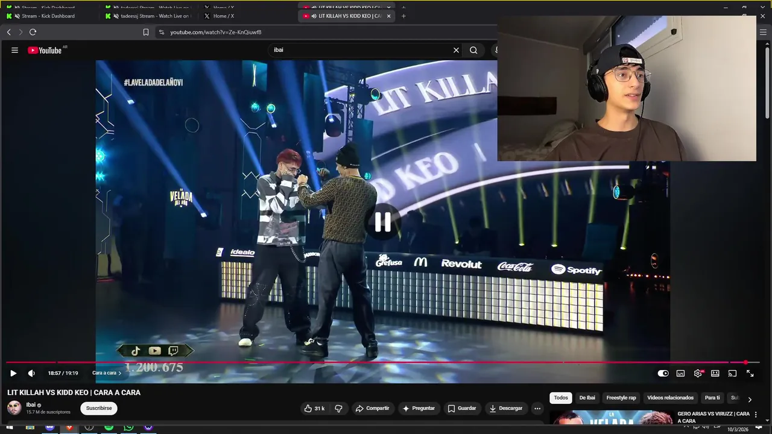Viewport: 772px width, 434px height.
Task: Like the video with the 31 k thumbs-up
Action: (315, 408)
